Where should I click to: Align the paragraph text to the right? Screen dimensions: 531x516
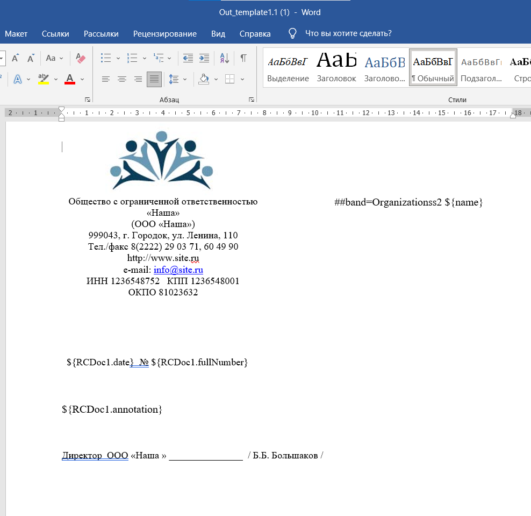138,79
